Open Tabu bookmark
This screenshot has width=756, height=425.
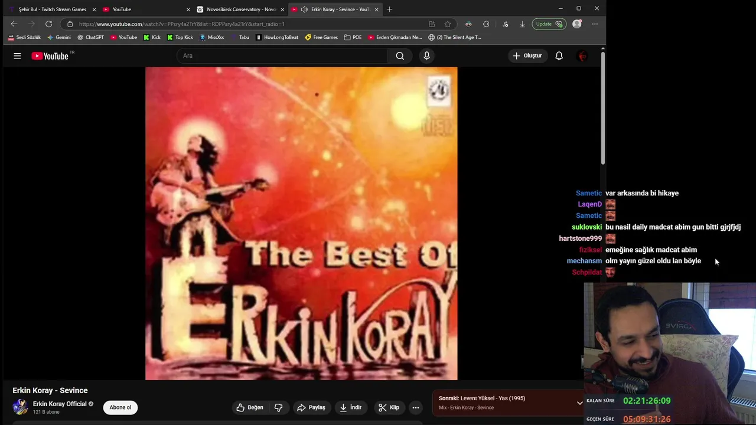(240, 37)
